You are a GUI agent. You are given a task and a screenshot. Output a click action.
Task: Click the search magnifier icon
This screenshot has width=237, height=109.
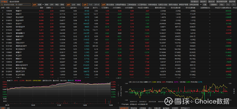[2, 4]
